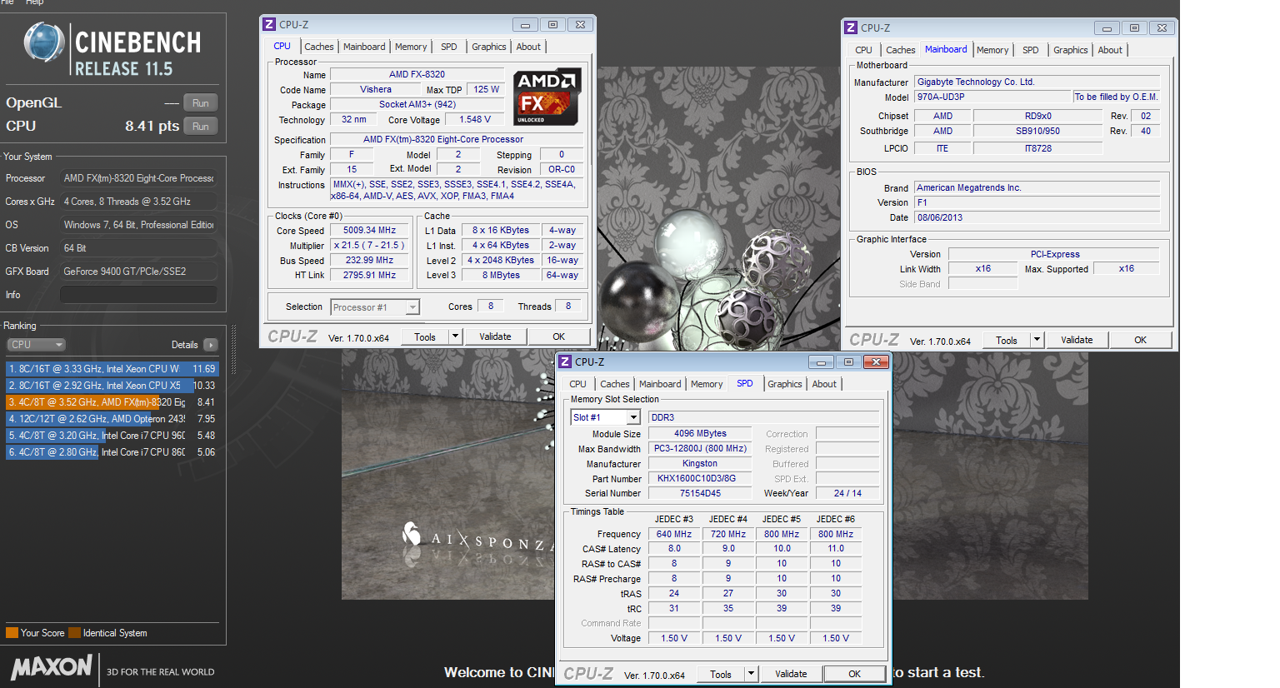Open Memory tab in top-left CPU-Z window

pyautogui.click(x=411, y=47)
